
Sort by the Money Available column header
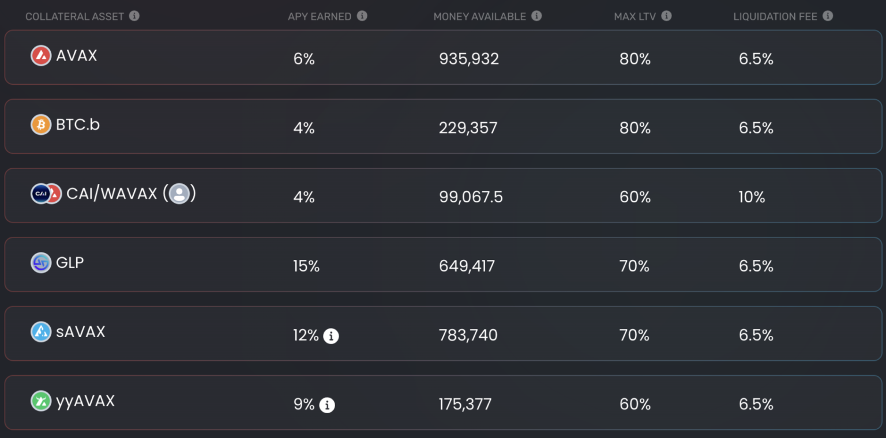pos(479,17)
